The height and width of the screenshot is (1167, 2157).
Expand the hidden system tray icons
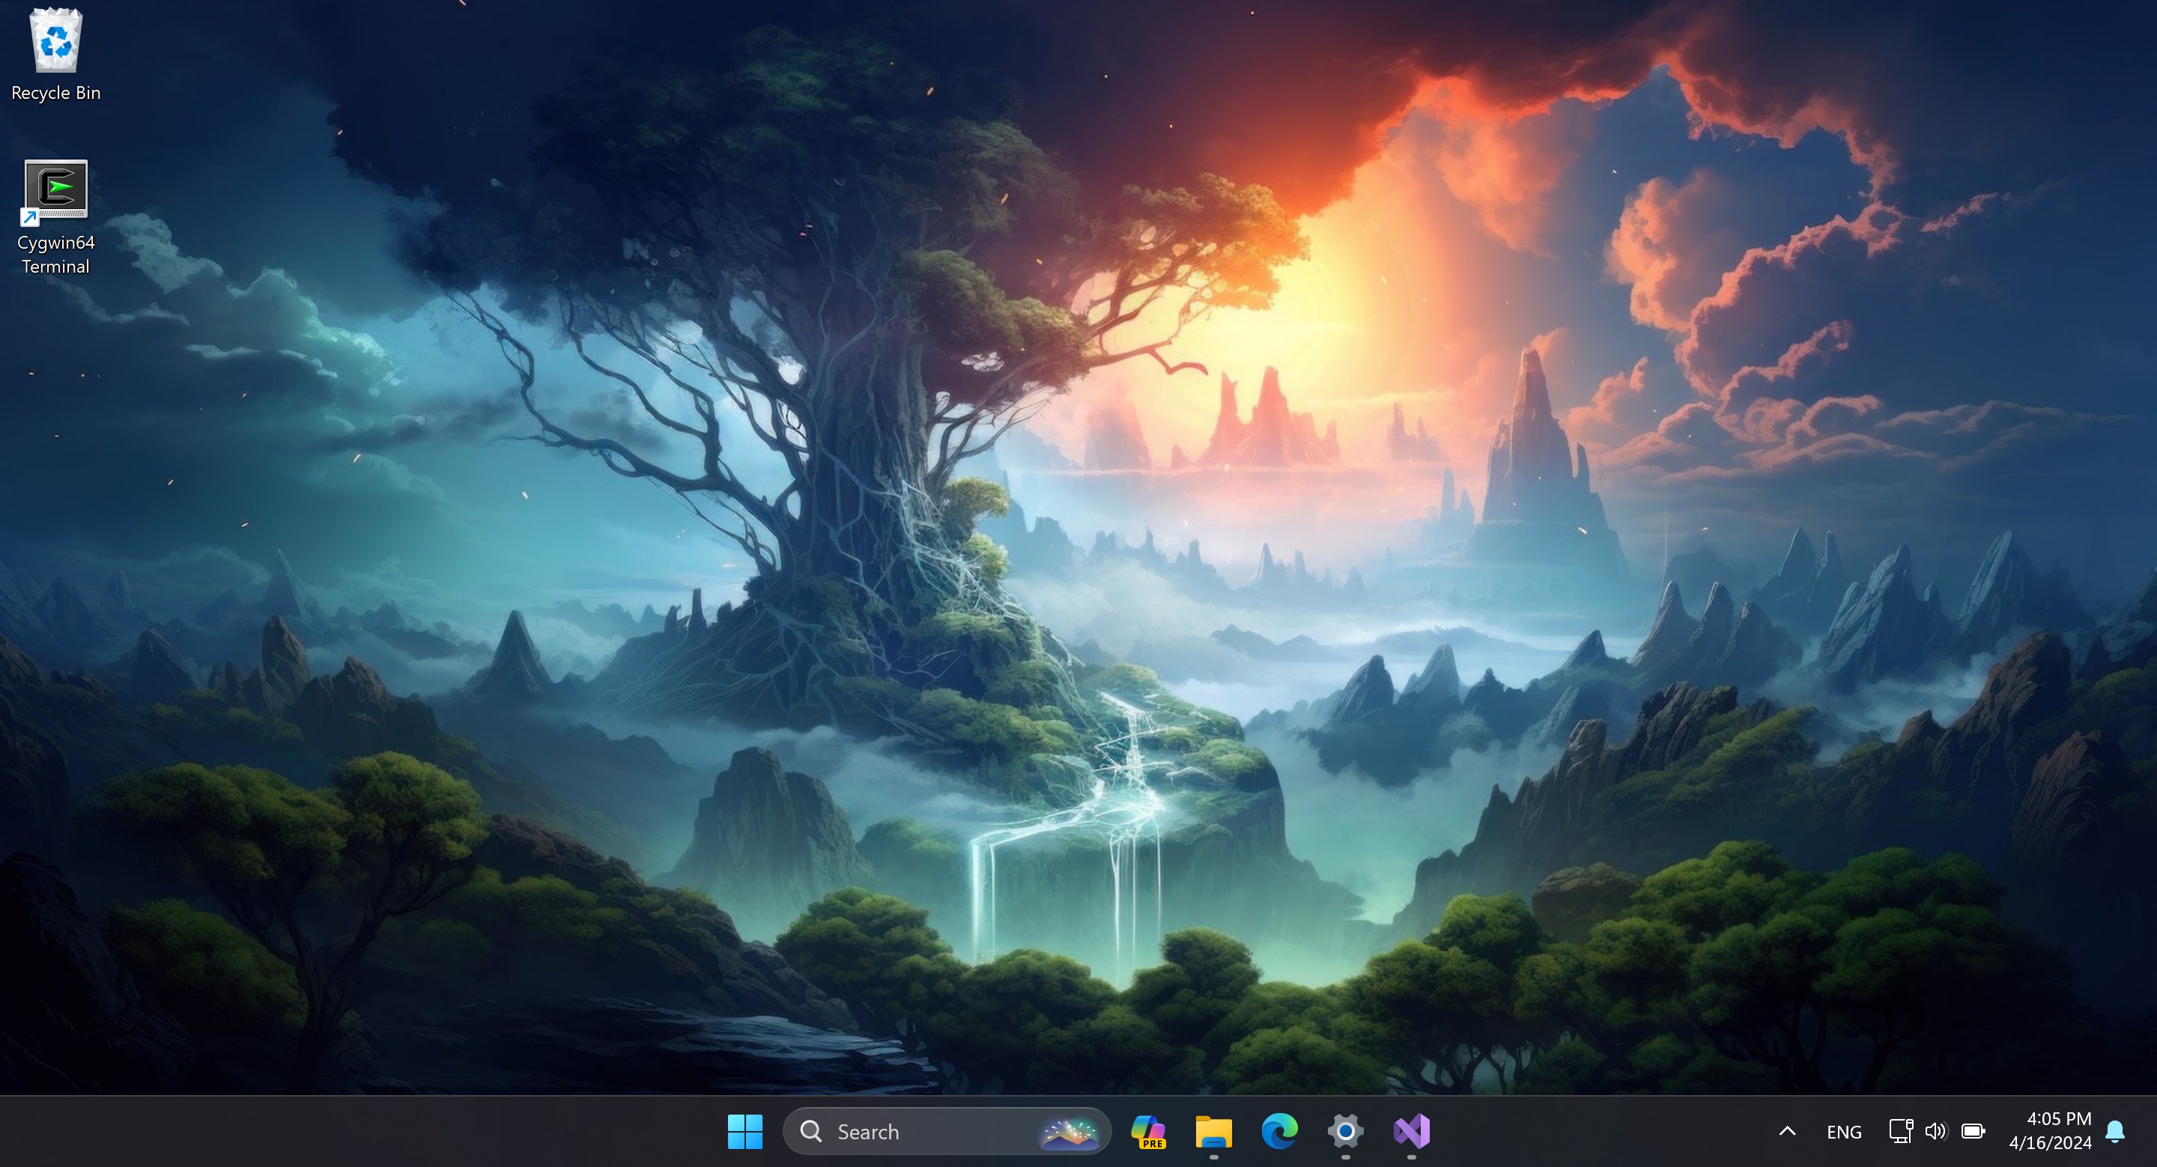(1788, 1132)
